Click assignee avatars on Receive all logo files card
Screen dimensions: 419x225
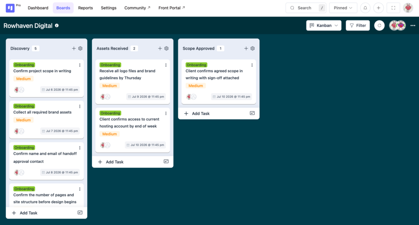click(x=105, y=97)
